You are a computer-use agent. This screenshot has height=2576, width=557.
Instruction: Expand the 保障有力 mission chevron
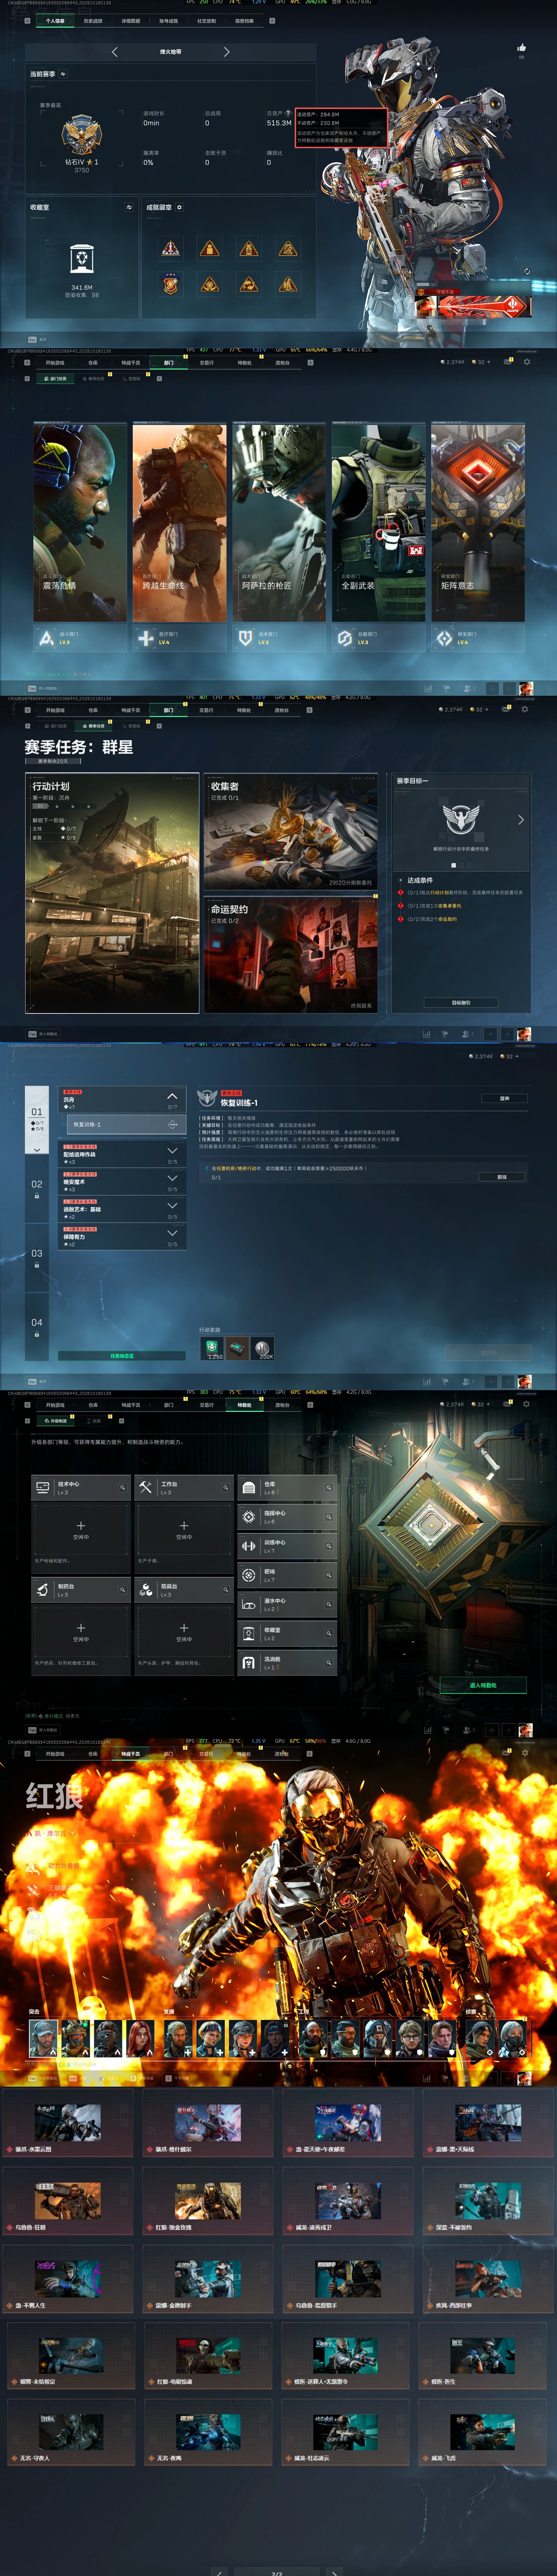point(172,1233)
